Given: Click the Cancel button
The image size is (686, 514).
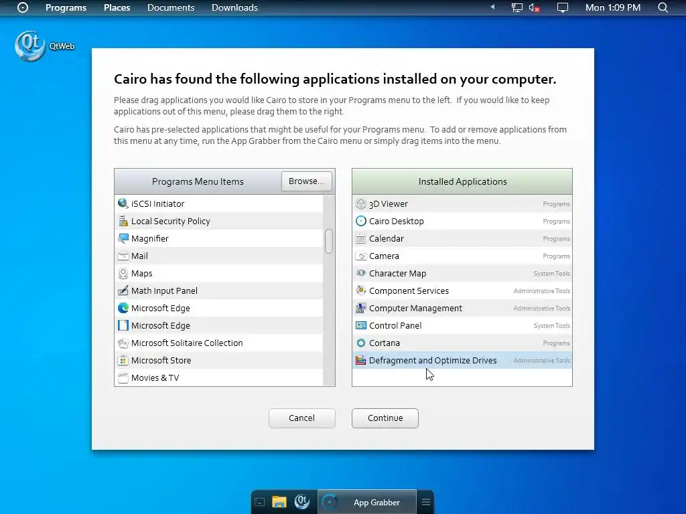Looking at the screenshot, I should coord(302,418).
